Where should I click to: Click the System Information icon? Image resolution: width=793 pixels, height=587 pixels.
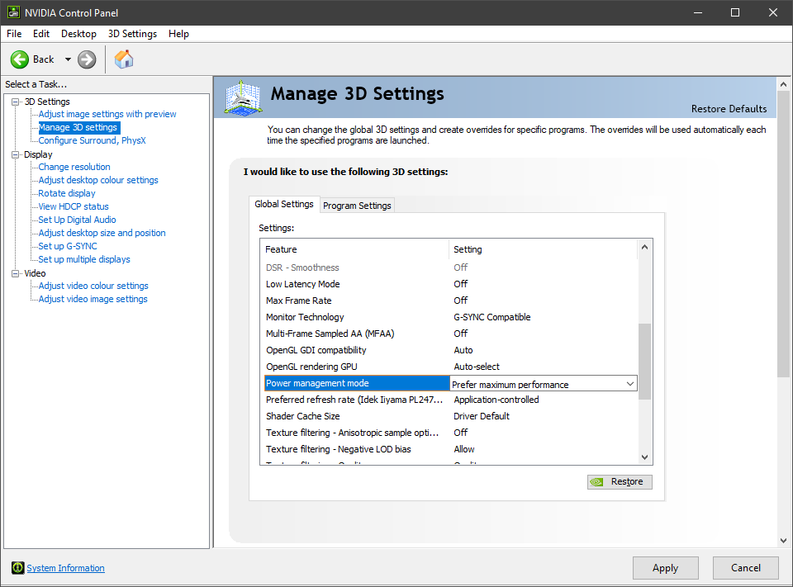pyautogui.click(x=17, y=568)
